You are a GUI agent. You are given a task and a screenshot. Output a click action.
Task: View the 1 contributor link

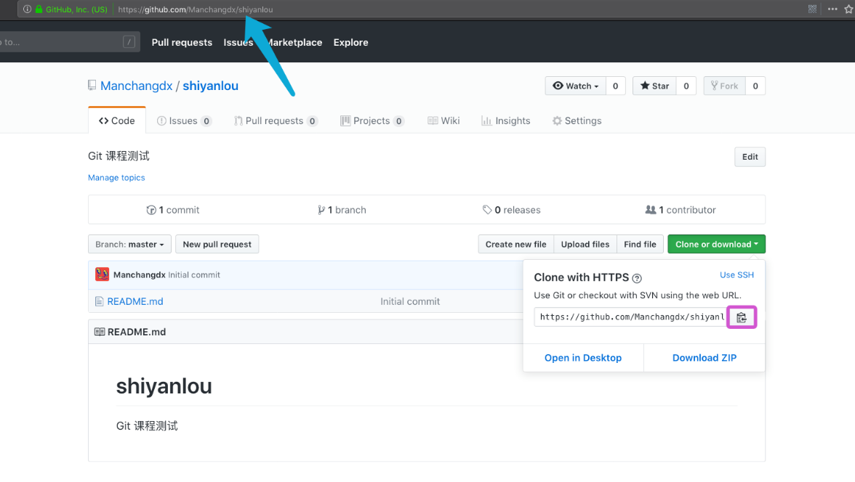point(681,210)
